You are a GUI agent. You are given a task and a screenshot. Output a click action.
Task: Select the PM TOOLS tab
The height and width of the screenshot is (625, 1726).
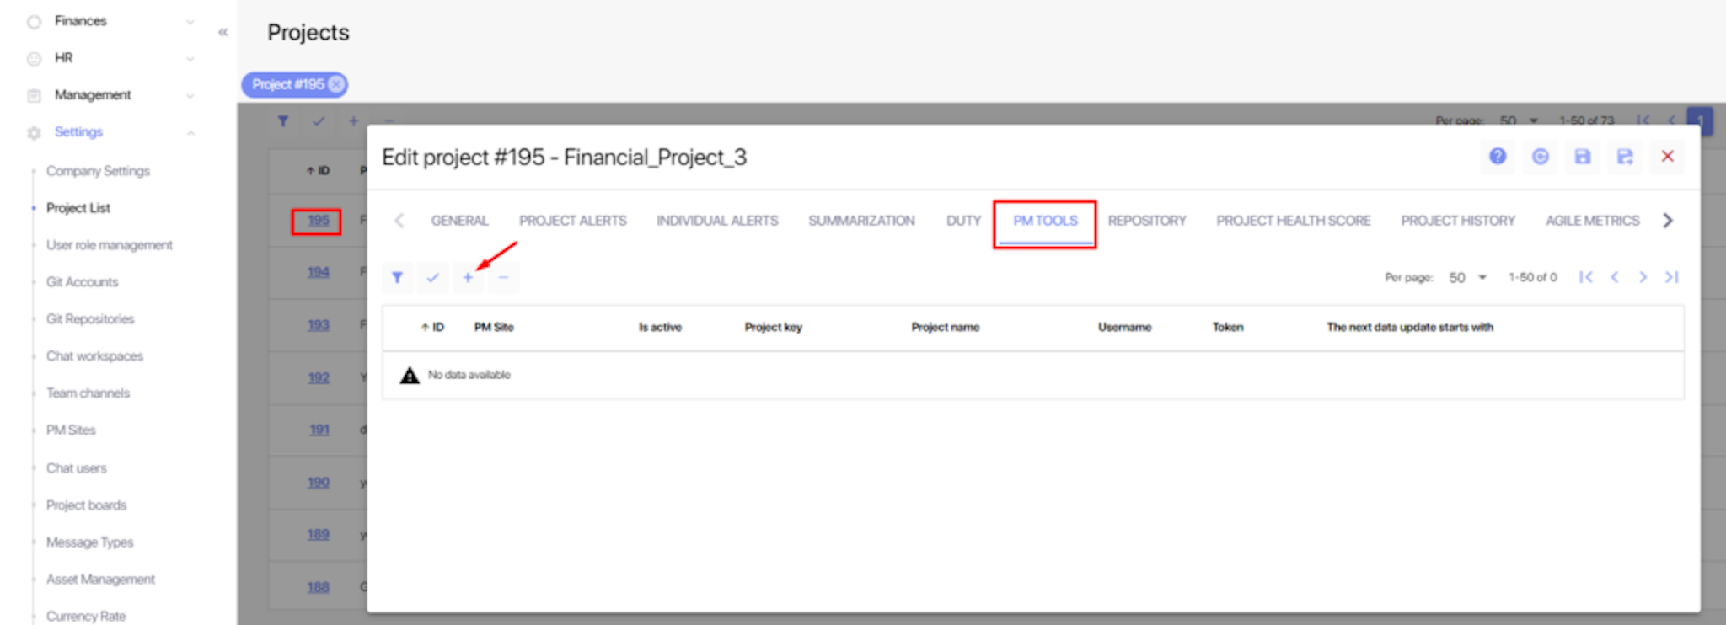(1045, 221)
